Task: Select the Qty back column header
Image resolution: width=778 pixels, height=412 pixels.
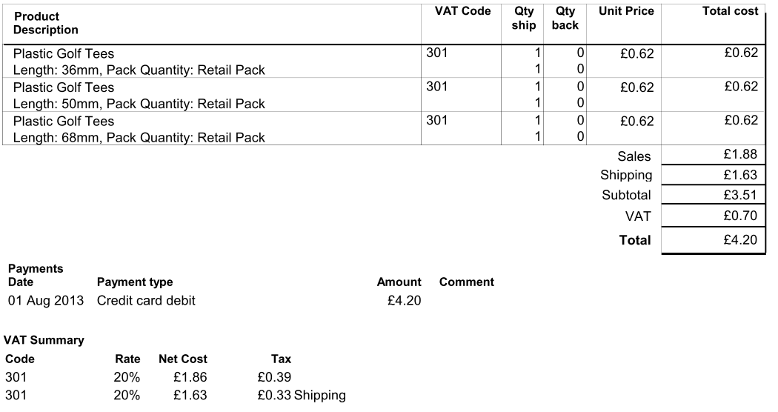Action: point(565,19)
